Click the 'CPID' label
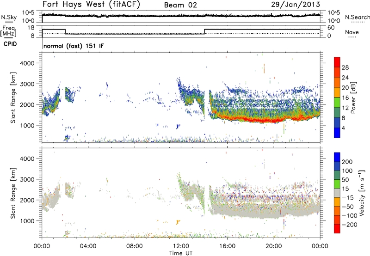The width and height of the screenshot is (370, 256). click(x=10, y=44)
